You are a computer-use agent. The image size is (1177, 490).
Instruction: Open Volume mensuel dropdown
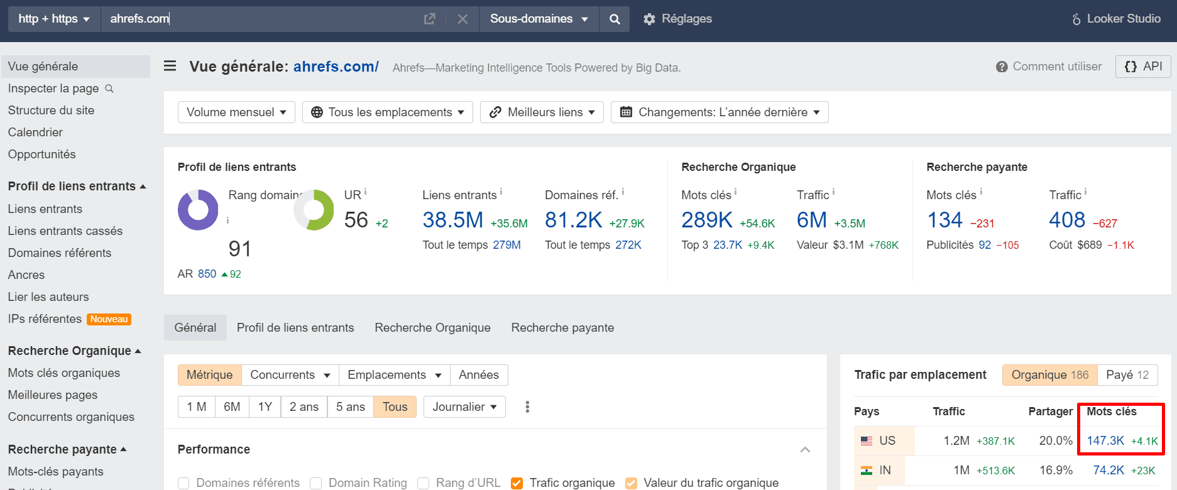[x=236, y=112]
